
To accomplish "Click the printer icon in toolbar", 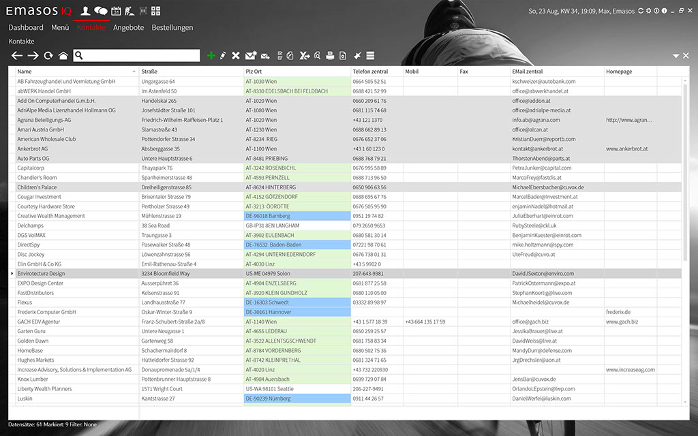I will click(x=330, y=55).
